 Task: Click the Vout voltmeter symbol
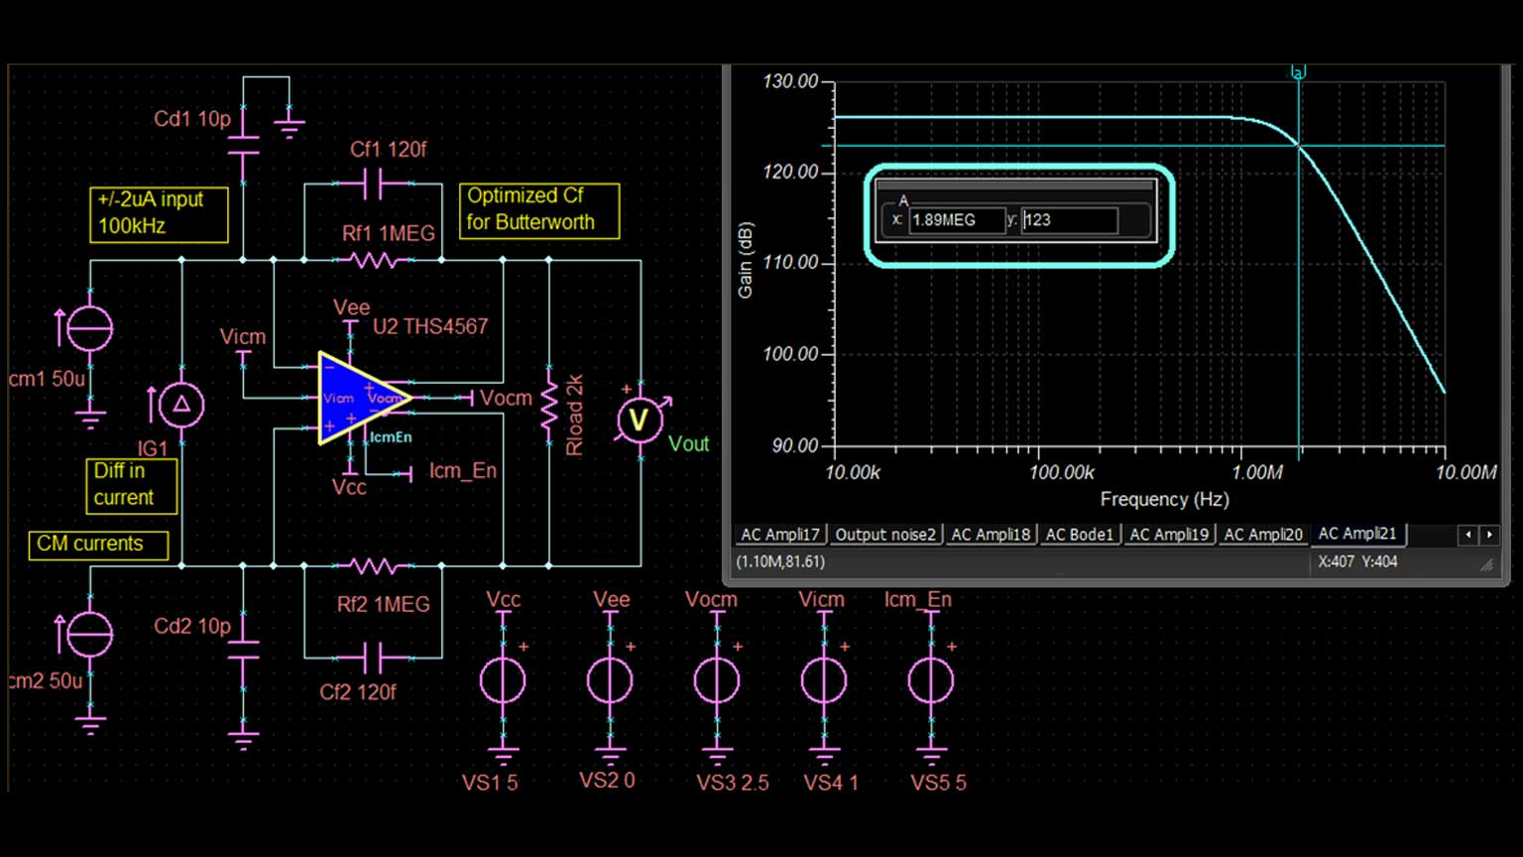[x=640, y=421]
